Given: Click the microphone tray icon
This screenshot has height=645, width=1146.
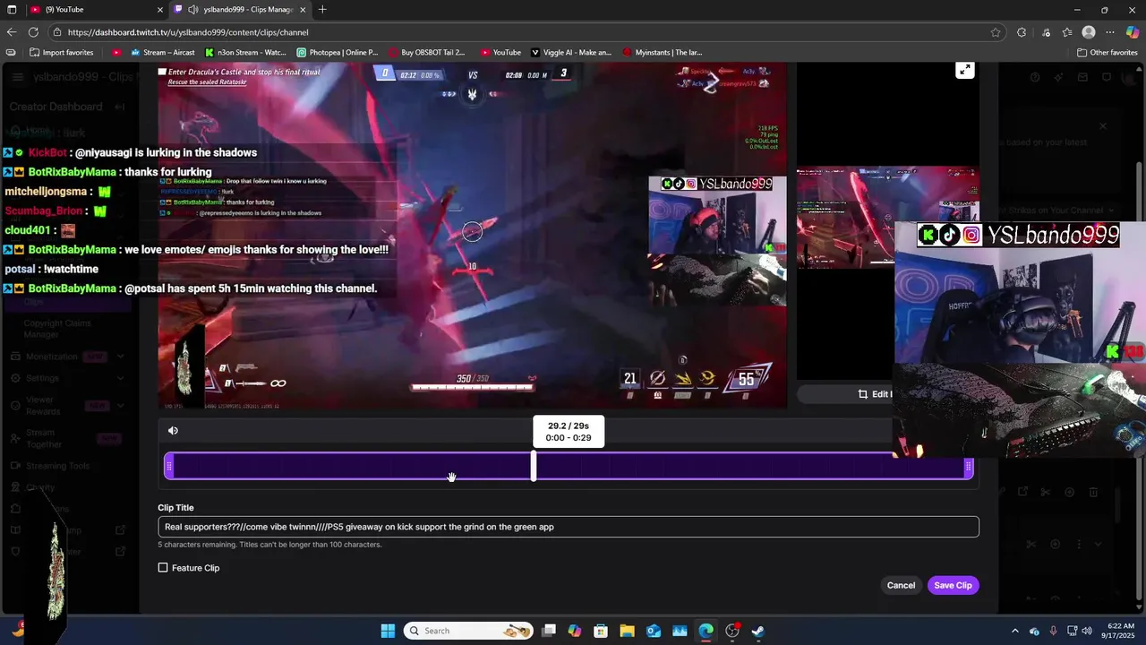Looking at the screenshot, I should (x=1053, y=631).
